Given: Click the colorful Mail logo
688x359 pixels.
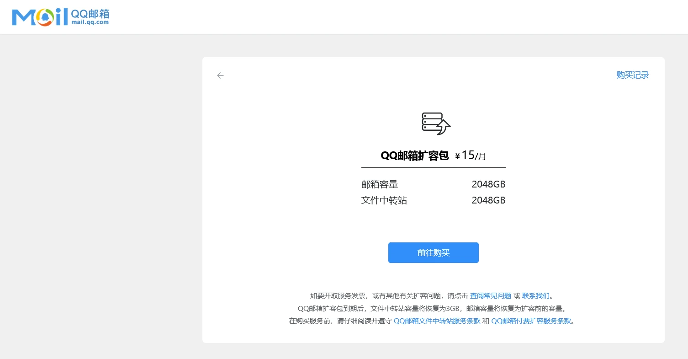Looking at the screenshot, I should [x=40, y=17].
